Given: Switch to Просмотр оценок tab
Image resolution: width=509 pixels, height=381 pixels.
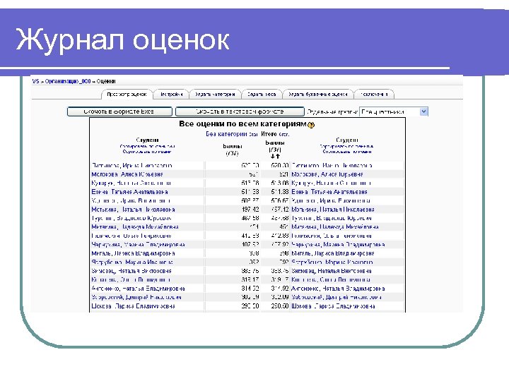Looking at the screenshot, I should [127, 95].
